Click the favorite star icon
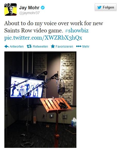Viewport: 120px width, 152px height. pos(53,46)
